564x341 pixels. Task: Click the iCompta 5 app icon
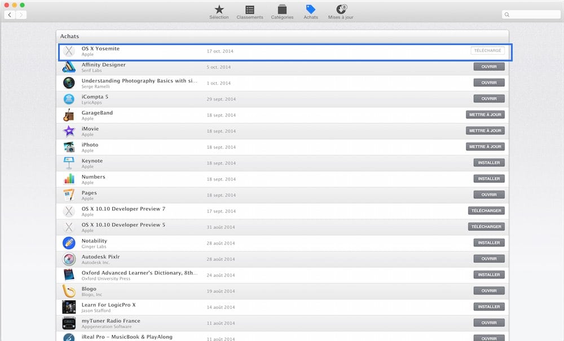pyautogui.click(x=69, y=99)
